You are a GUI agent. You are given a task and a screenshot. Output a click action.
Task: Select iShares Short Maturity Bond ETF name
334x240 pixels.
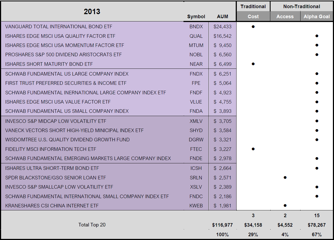coord(49,64)
